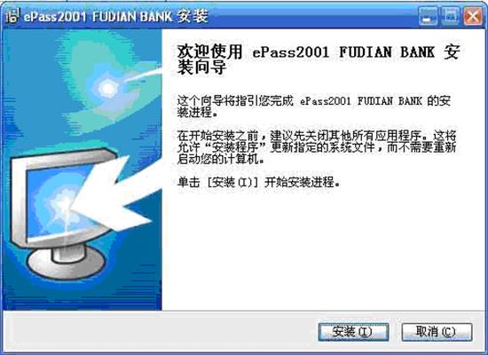The image size is (488, 355).
Task: Click the paragraph starting with 在开始安装之前
Action: tap(317, 147)
